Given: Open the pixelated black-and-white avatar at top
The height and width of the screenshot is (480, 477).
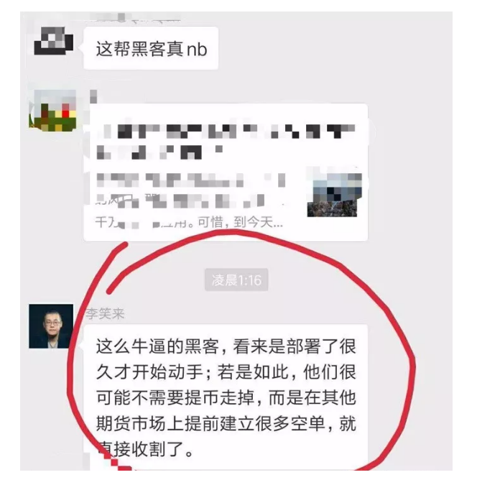Looking at the screenshot, I should pos(54,41).
